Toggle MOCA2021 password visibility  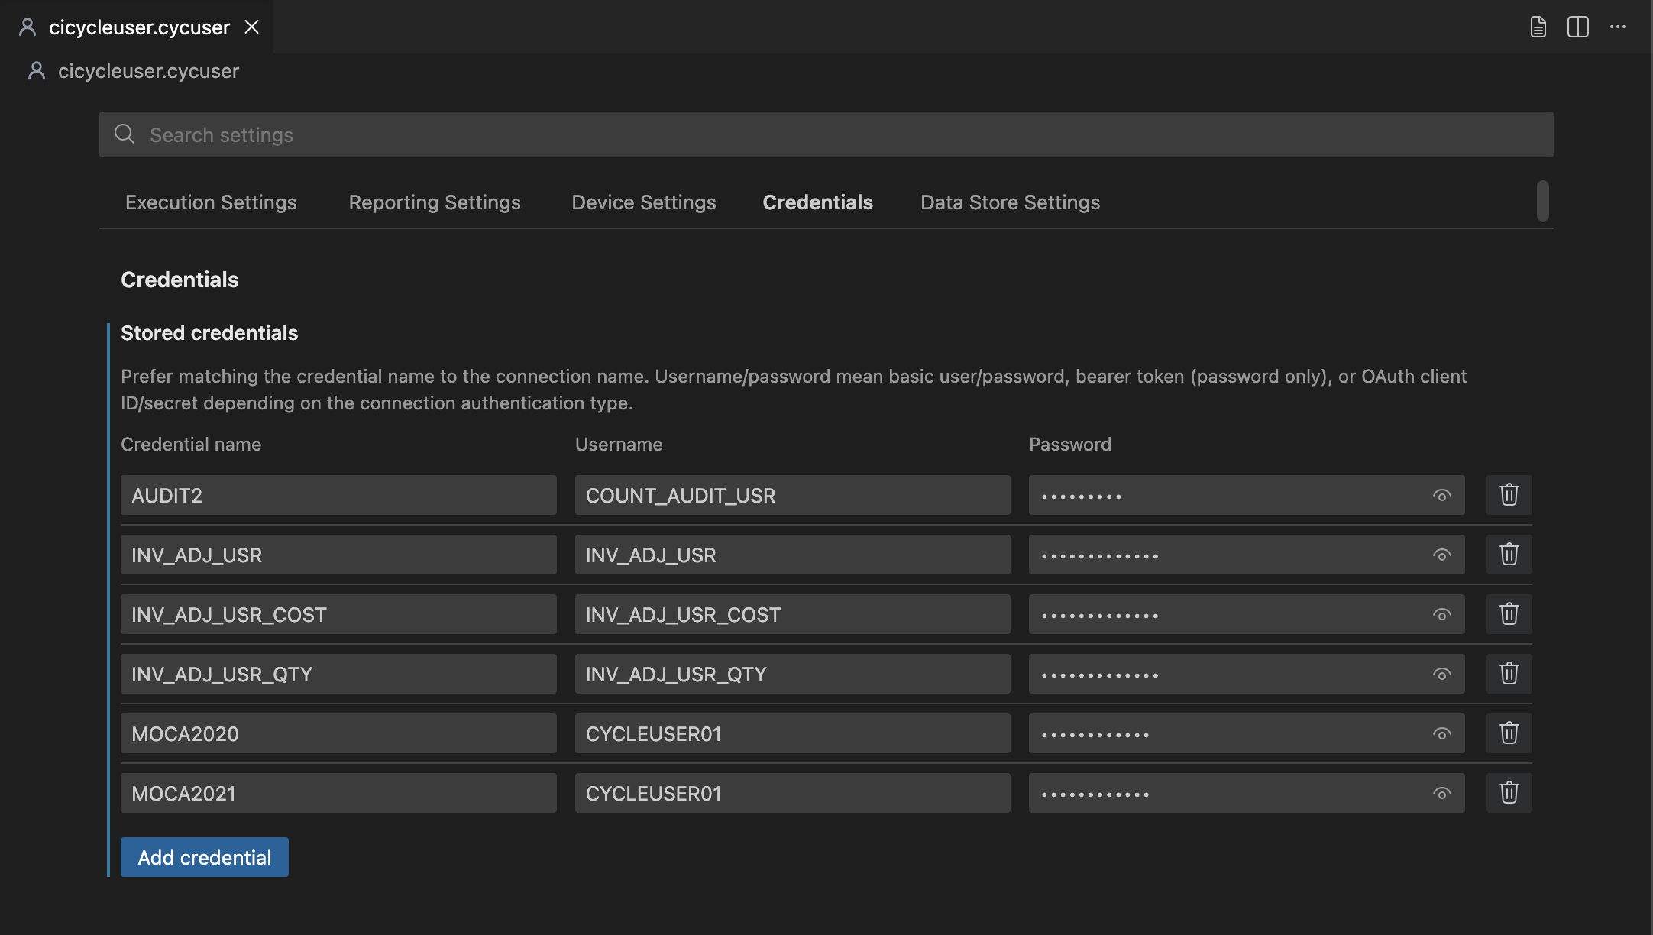1441,794
